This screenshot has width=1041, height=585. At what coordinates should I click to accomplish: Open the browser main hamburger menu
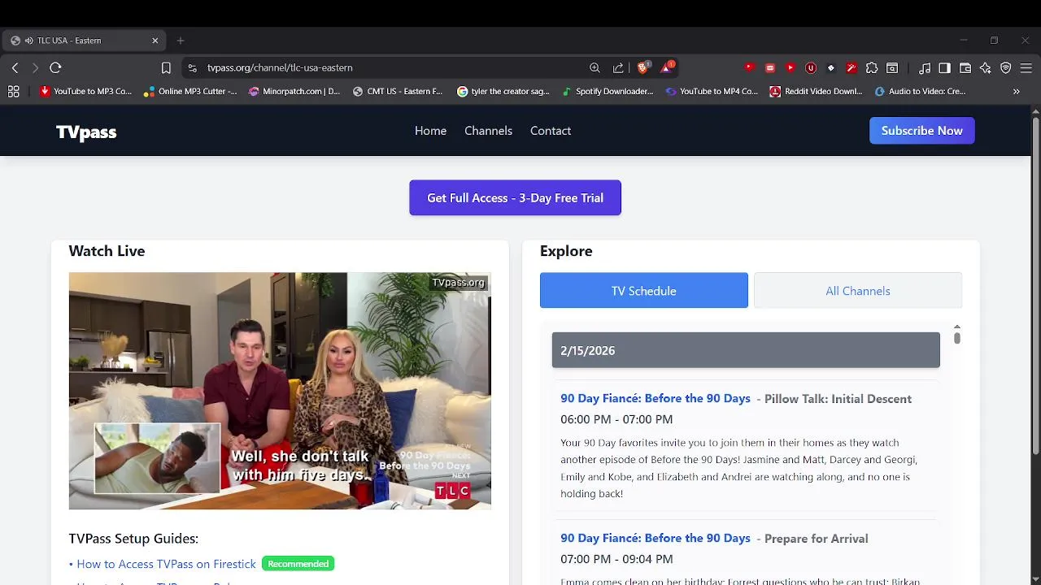1026,68
